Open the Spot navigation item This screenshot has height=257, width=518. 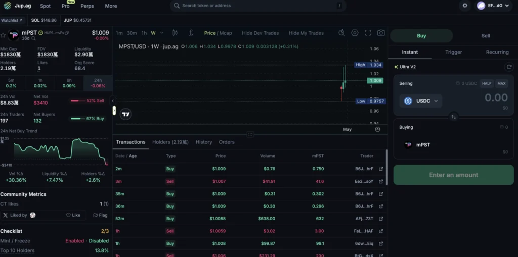tap(45, 6)
